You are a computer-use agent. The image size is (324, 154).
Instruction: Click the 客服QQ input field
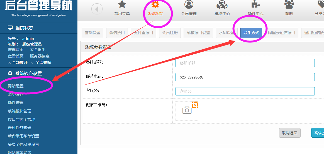pos(245,91)
